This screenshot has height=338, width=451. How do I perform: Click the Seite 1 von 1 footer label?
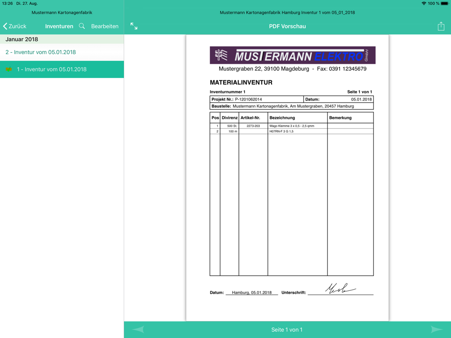287,330
